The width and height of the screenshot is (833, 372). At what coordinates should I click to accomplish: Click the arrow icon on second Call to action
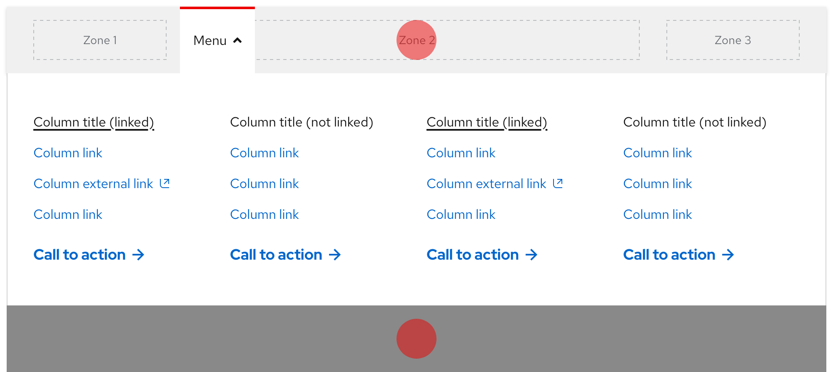[x=335, y=255]
